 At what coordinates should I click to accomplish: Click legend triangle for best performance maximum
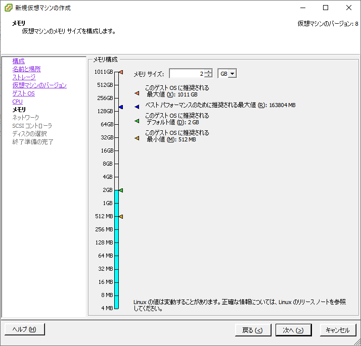pos(137,107)
